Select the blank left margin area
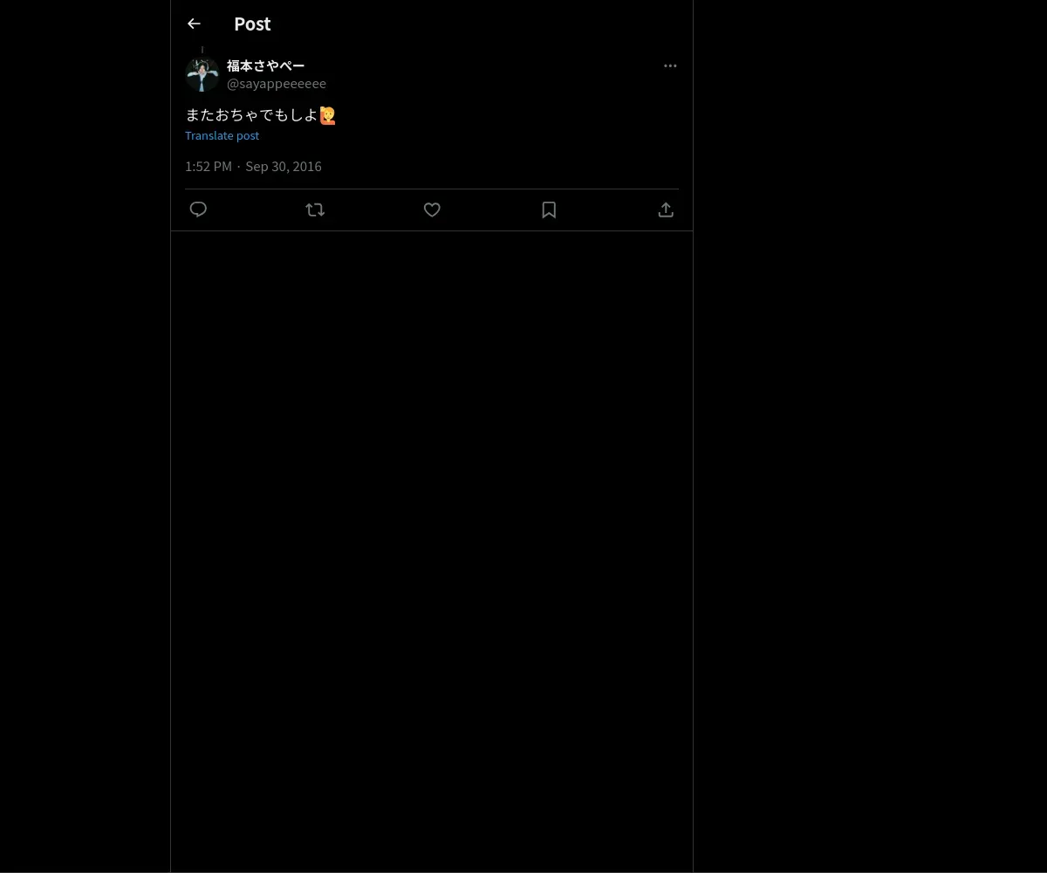1047x873 pixels. point(85,436)
